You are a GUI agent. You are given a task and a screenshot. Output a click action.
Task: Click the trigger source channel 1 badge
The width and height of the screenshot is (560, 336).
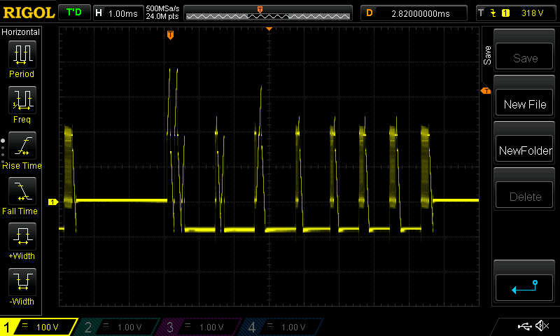[505, 13]
